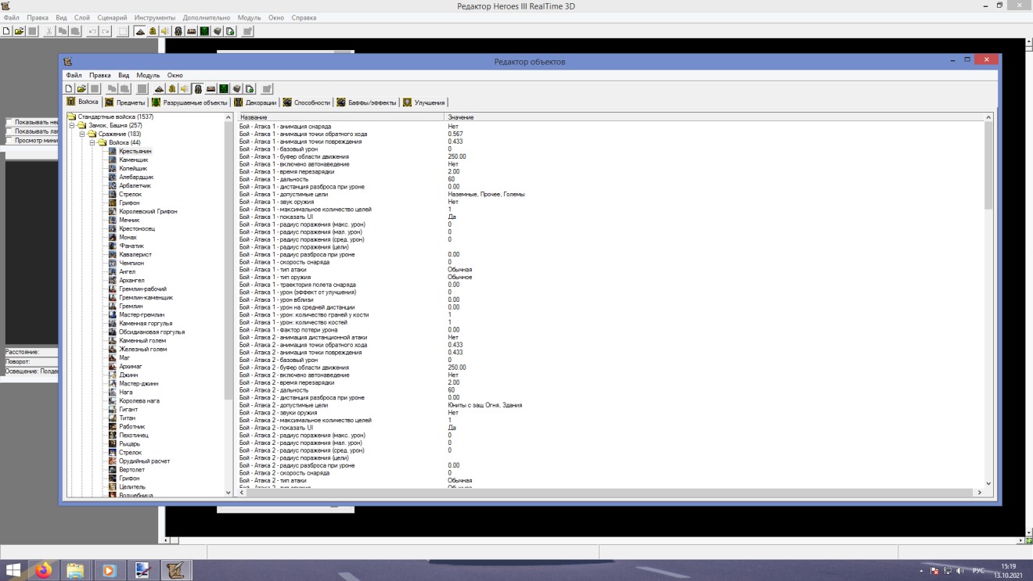
Task: Click the scissors Cut icon in main toolbar
Action: [x=49, y=31]
